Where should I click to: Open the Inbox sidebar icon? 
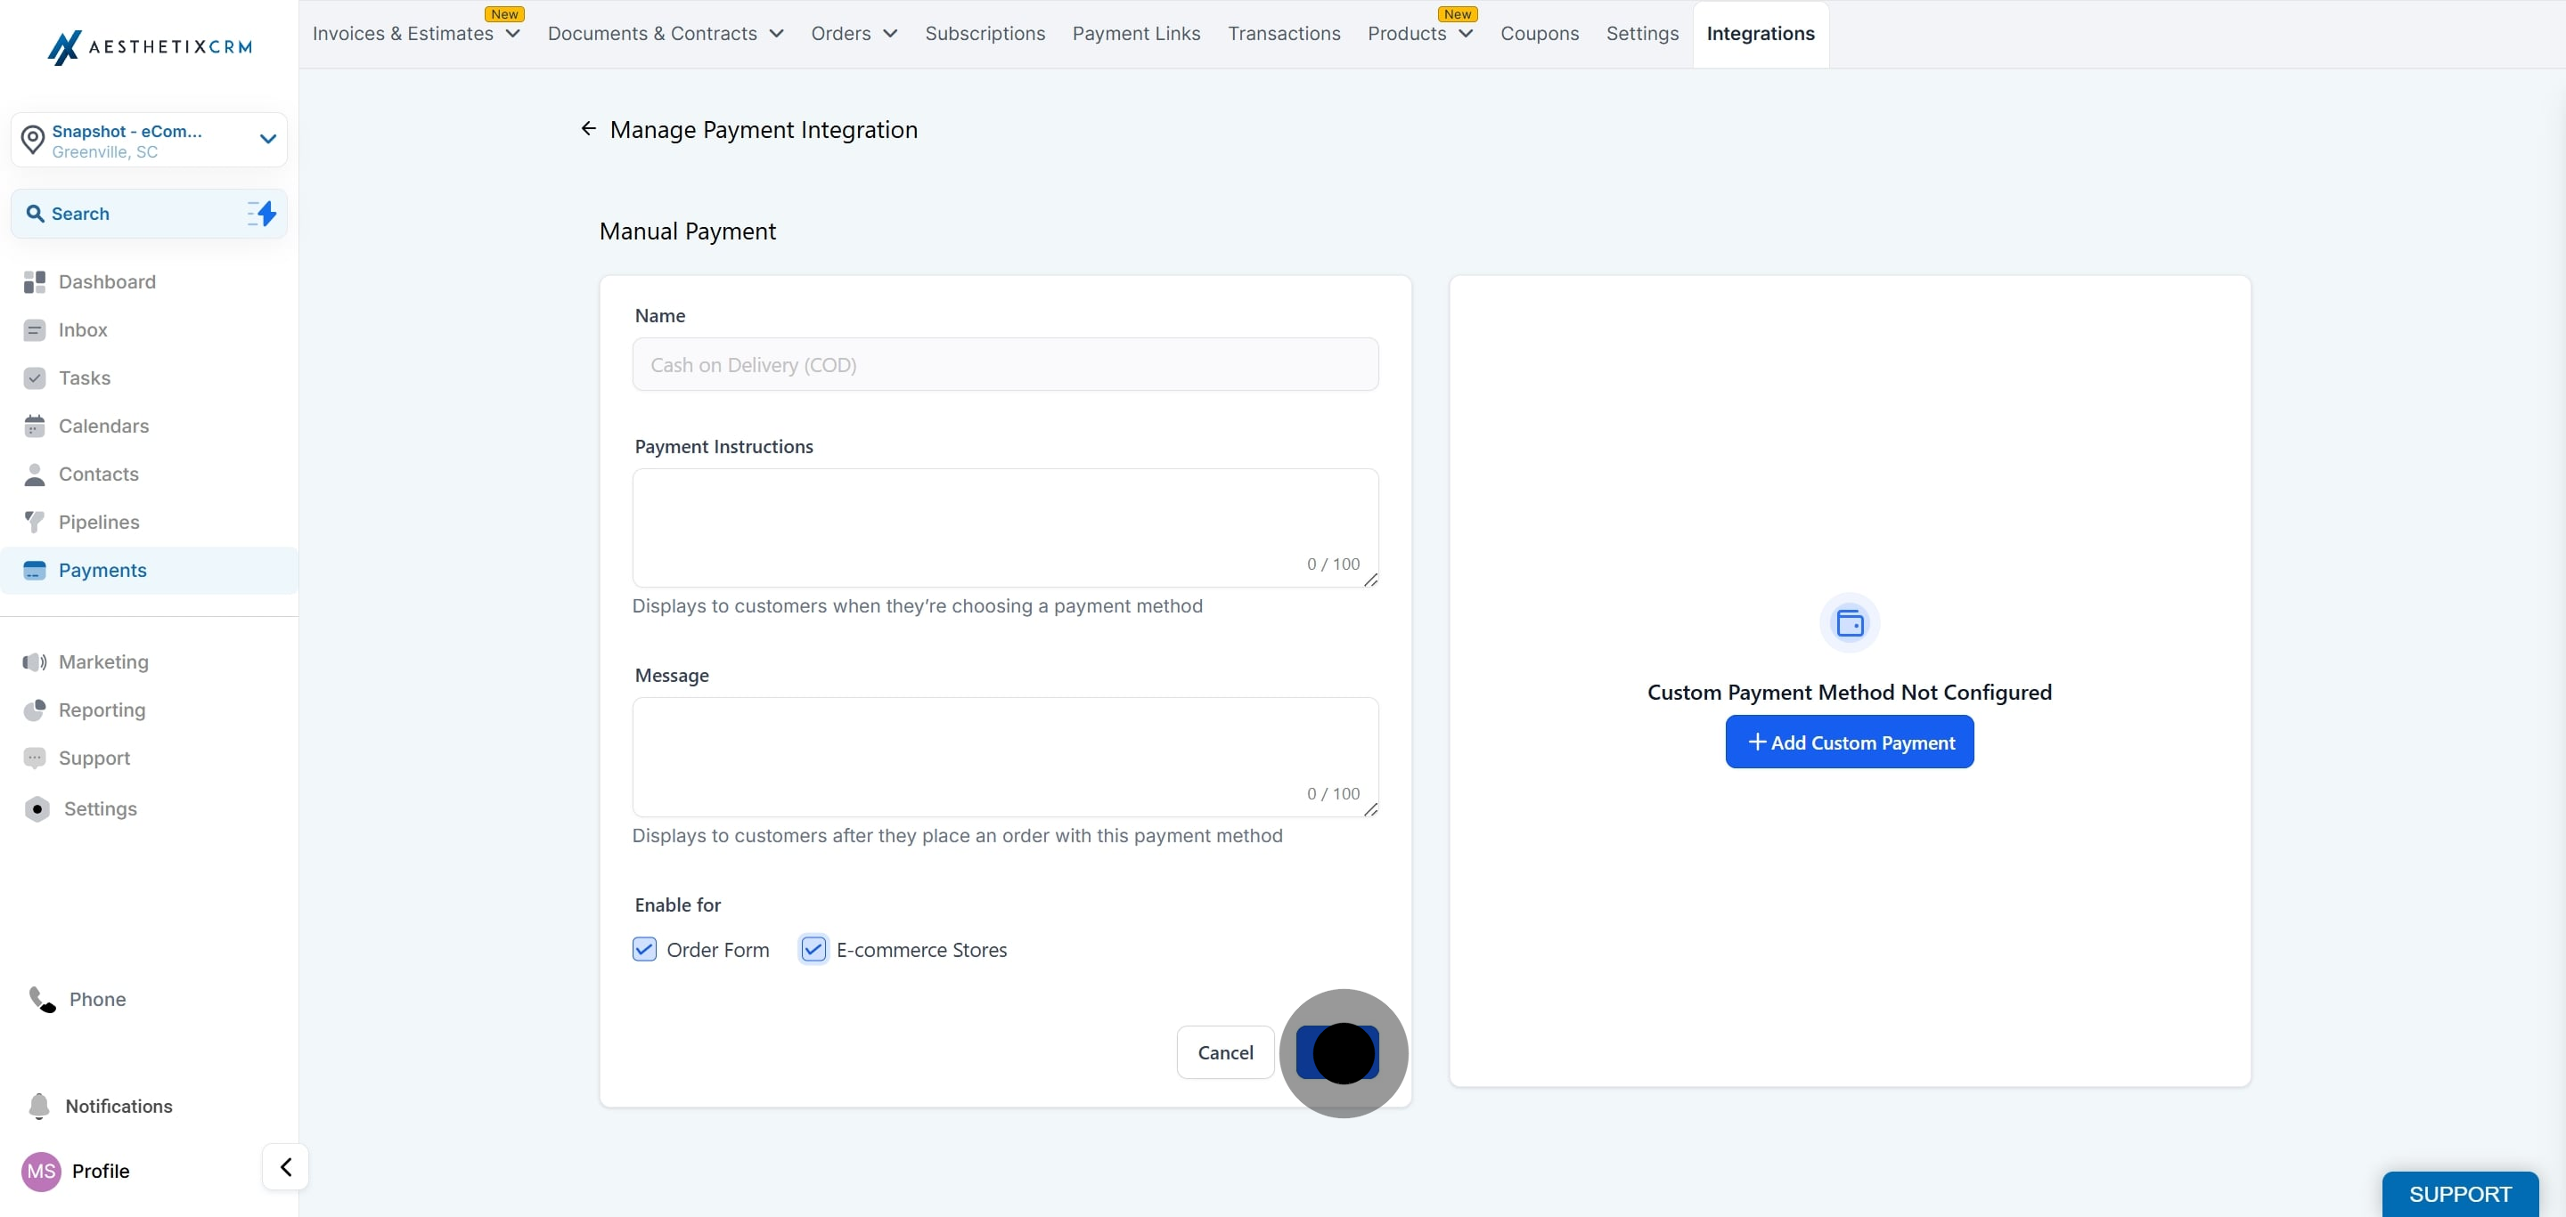(x=35, y=329)
